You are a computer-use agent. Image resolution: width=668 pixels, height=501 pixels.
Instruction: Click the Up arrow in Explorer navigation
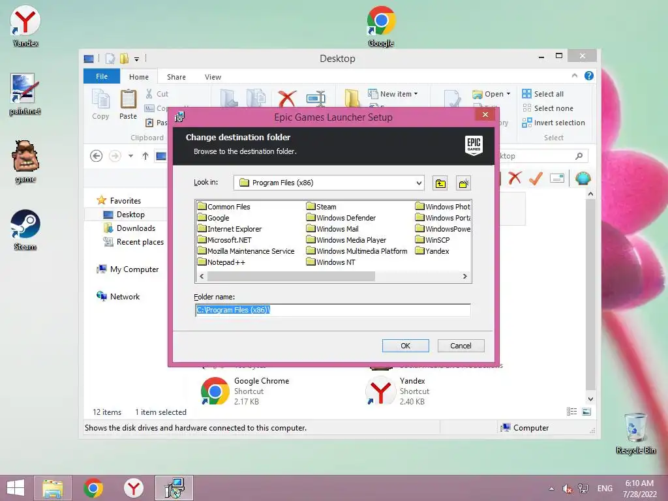point(145,156)
